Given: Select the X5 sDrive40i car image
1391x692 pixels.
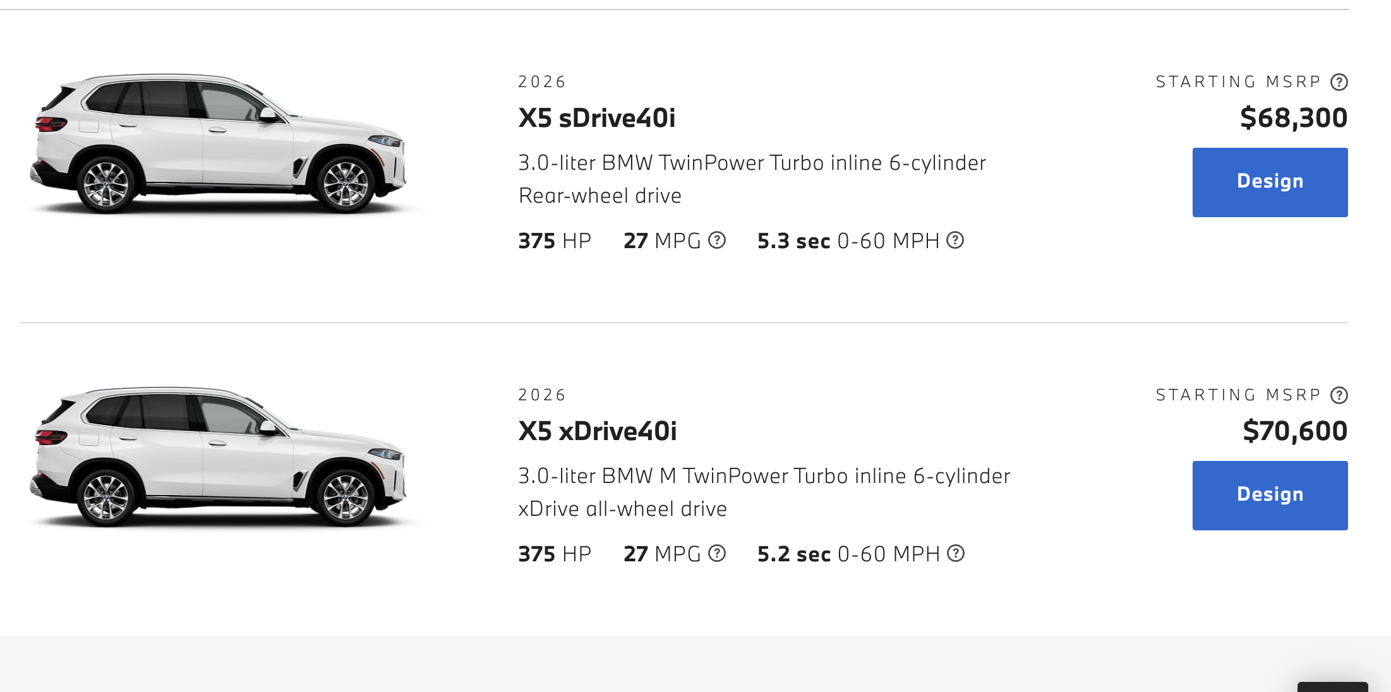Looking at the screenshot, I should click(218, 144).
